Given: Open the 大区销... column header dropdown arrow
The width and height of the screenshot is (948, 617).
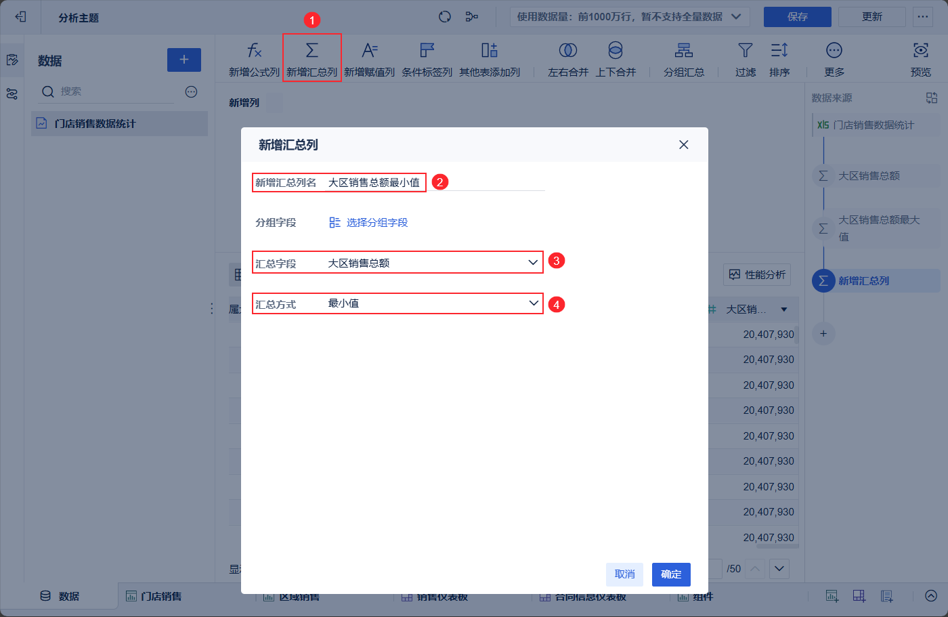Looking at the screenshot, I should point(784,310).
